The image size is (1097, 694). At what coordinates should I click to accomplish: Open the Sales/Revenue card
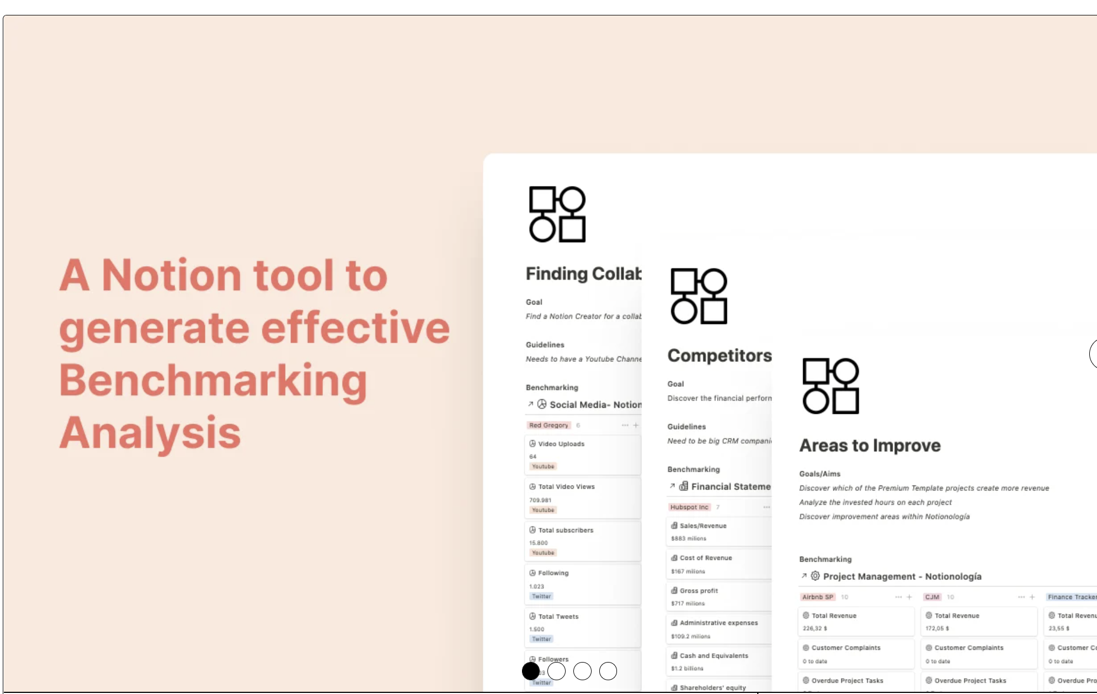point(719,532)
